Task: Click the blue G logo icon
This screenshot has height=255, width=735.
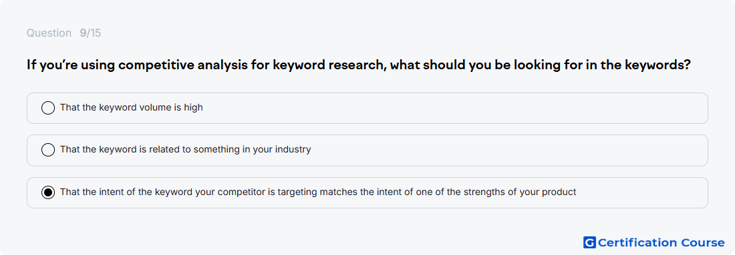Action: coord(589,242)
